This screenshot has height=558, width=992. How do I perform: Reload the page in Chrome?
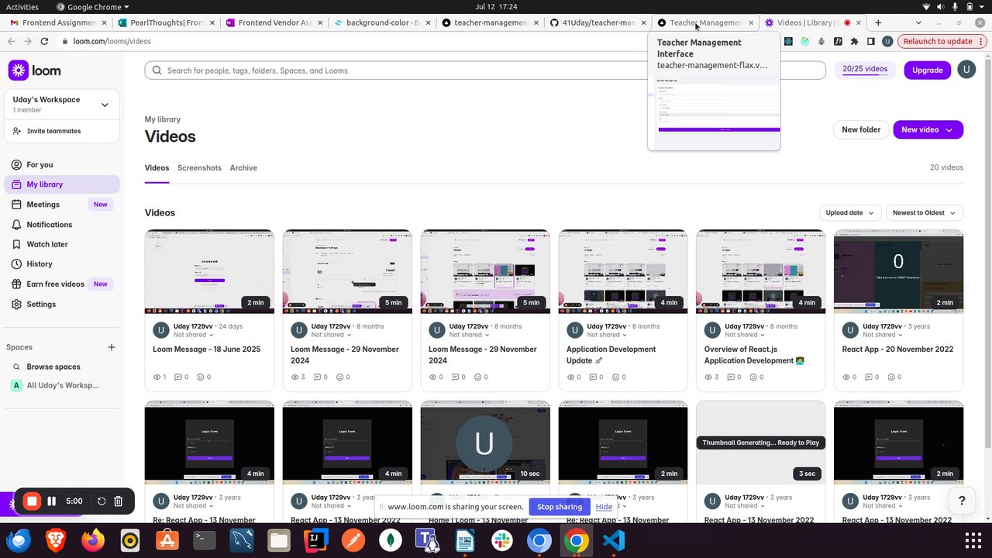pyautogui.click(x=44, y=41)
